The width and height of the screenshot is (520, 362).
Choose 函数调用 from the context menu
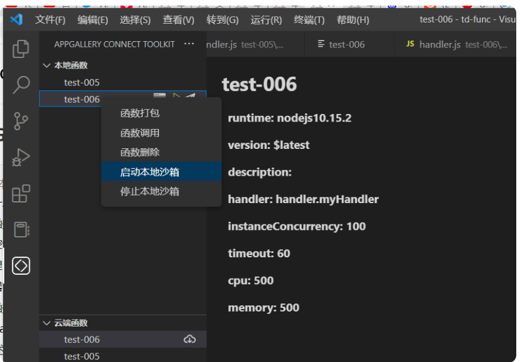[161, 133]
